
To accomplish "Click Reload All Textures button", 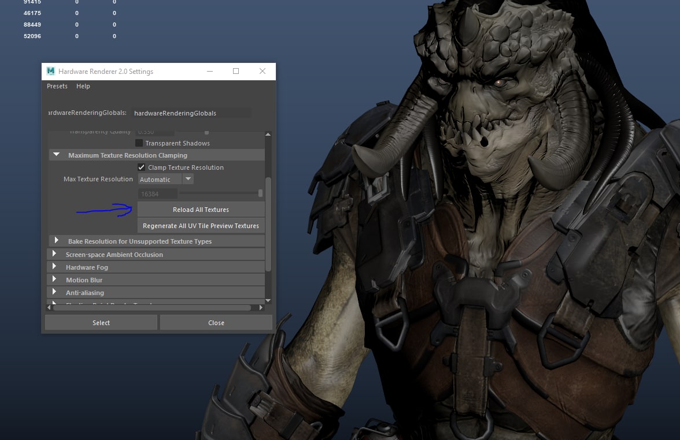I will pyautogui.click(x=201, y=210).
